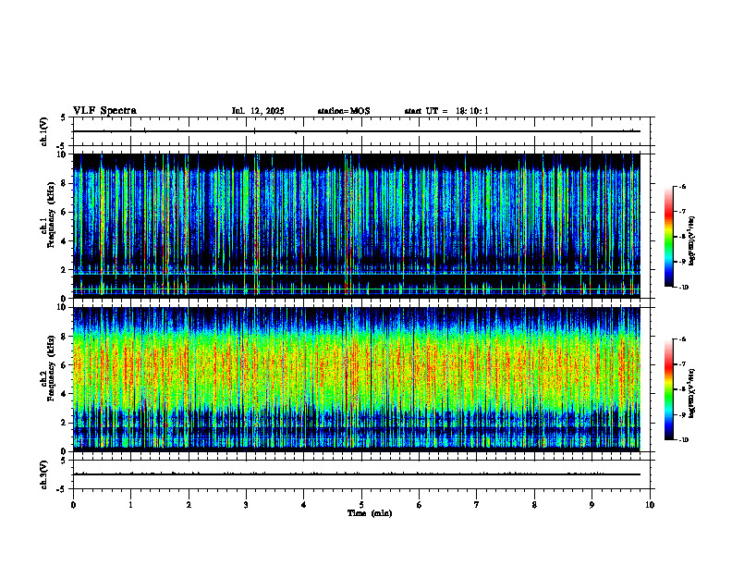Click "-6" label on ch.2 colorbar
Image resolution: width=732 pixels, height=566 pixels.
pos(682,339)
